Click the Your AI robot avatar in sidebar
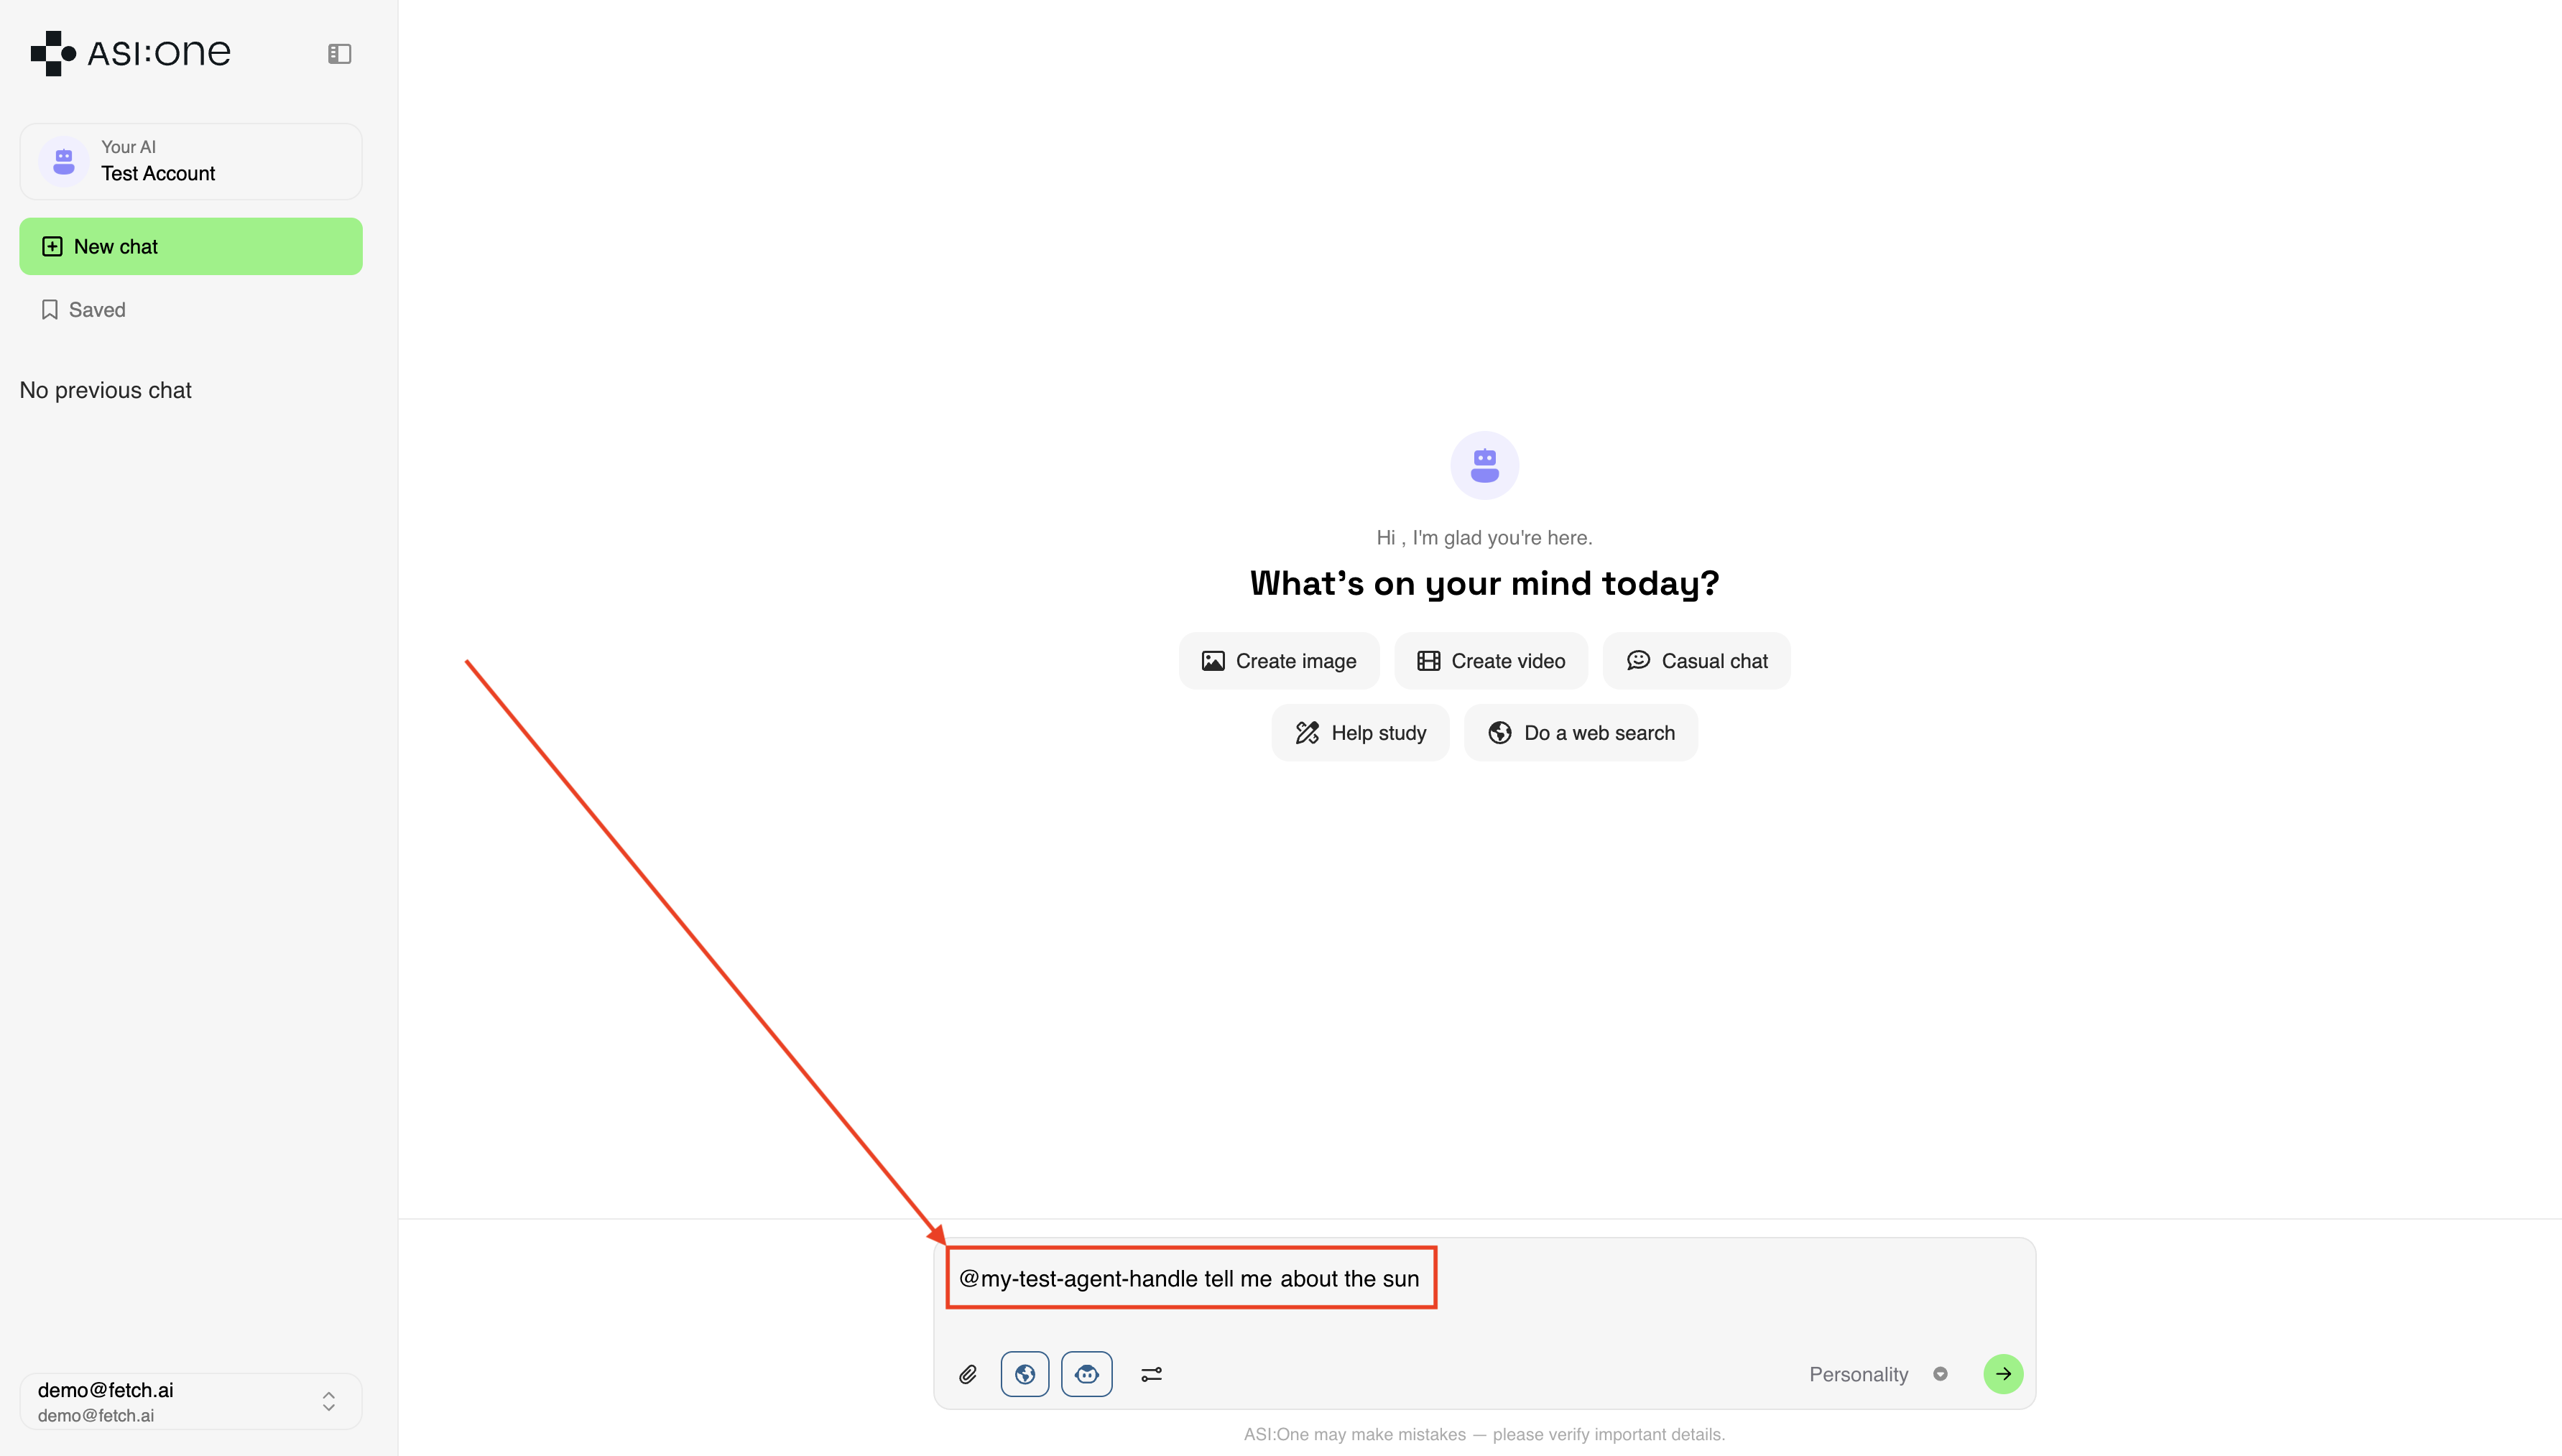Image resolution: width=2562 pixels, height=1456 pixels. [x=64, y=161]
